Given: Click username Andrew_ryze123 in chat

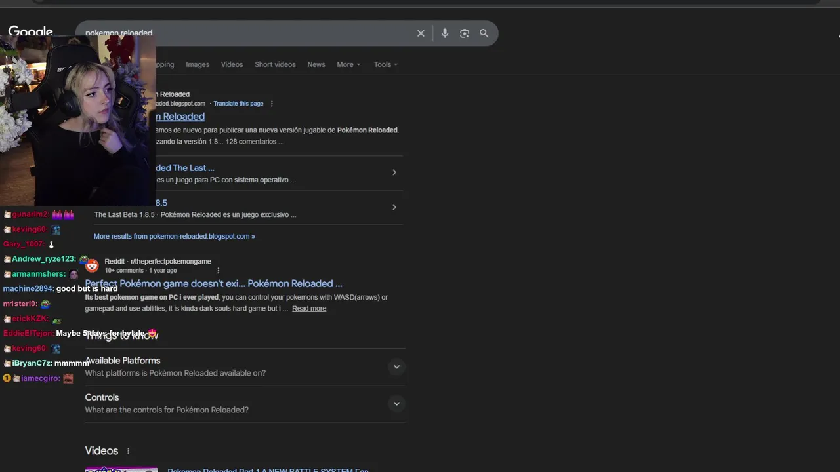Looking at the screenshot, I should pos(44,259).
